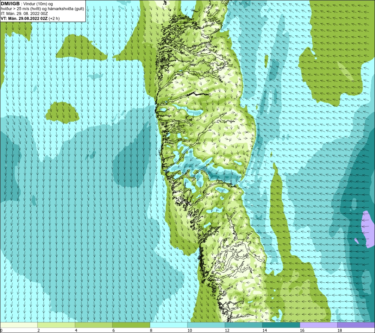Image resolution: width=375 pixels, height=333 pixels.
Task: Click the legend label '10'
Action: pyautogui.click(x=189, y=330)
